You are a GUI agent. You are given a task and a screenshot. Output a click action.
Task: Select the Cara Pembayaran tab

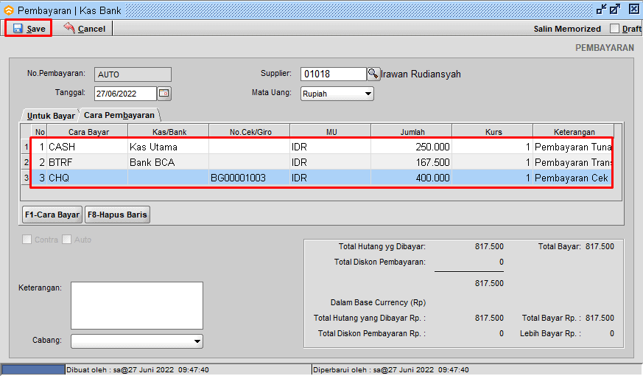tap(119, 115)
